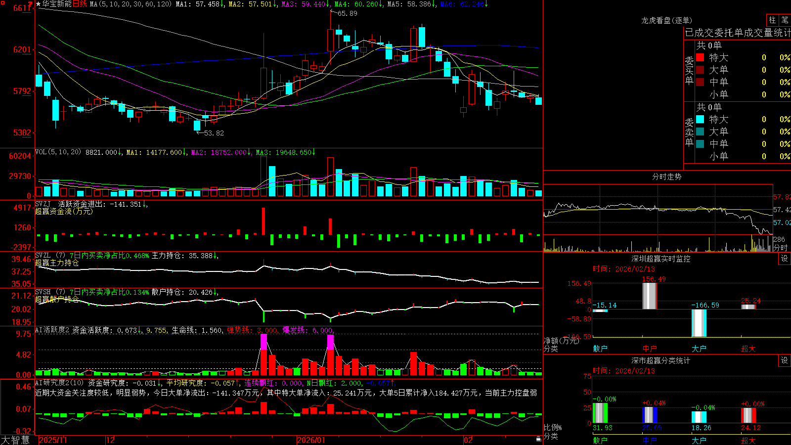This screenshot has height=445, width=791.
Task: Click the 中户 bar showing 156.49
Action: tap(649, 296)
